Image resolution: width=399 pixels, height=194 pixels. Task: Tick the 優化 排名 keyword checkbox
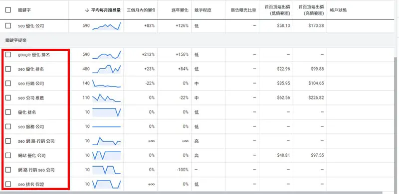point(8,112)
